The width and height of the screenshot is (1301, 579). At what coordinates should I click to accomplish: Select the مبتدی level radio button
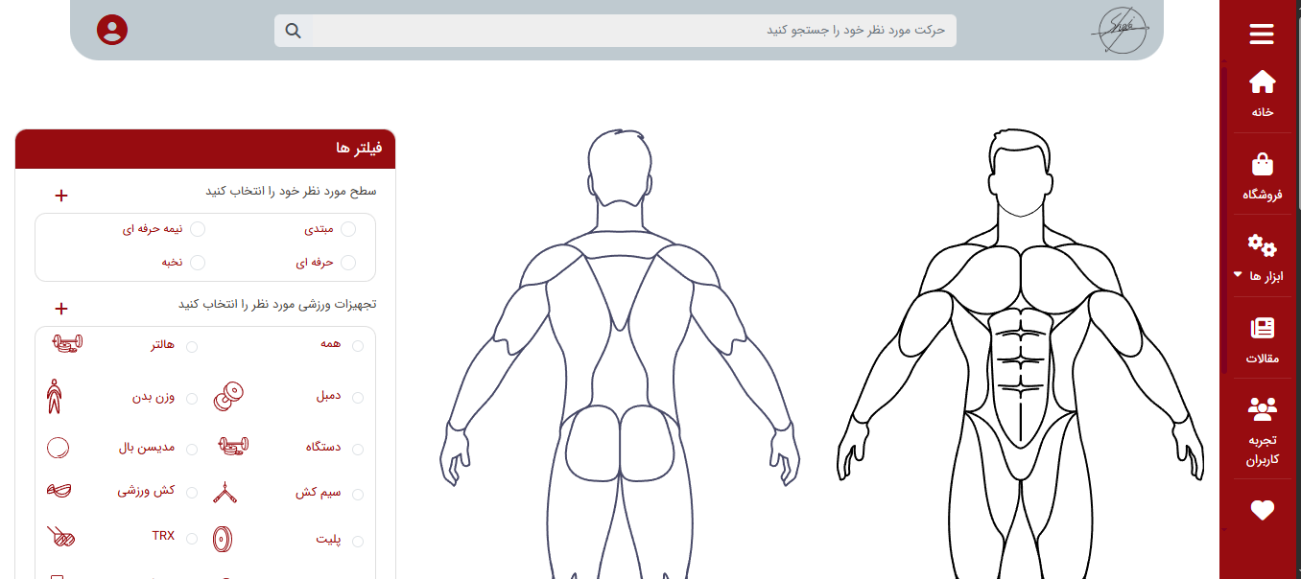click(x=348, y=229)
